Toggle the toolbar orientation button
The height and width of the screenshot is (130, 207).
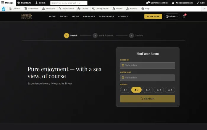pyautogui.click(x=204, y=9)
